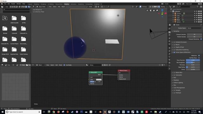Viewport: 203px width, 114px height.
Task: Open the Render Engine dropdown
Action: [194, 28]
